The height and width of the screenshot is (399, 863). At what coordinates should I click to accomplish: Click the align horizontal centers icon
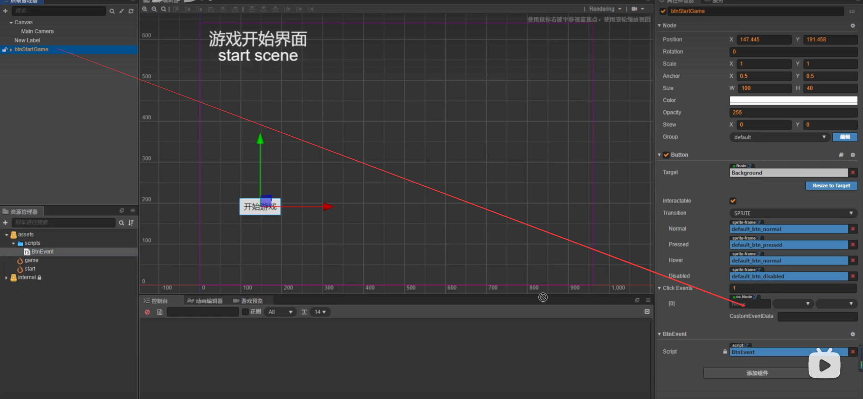(223, 9)
